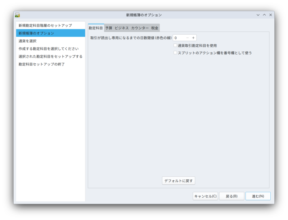This screenshot has height=220, width=288.
Task: Decrease the read-only day threshold with minus
Action: tap(187, 38)
